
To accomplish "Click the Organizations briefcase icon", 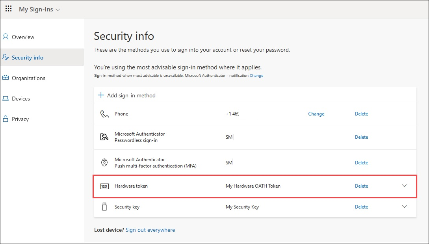I will point(5,78).
